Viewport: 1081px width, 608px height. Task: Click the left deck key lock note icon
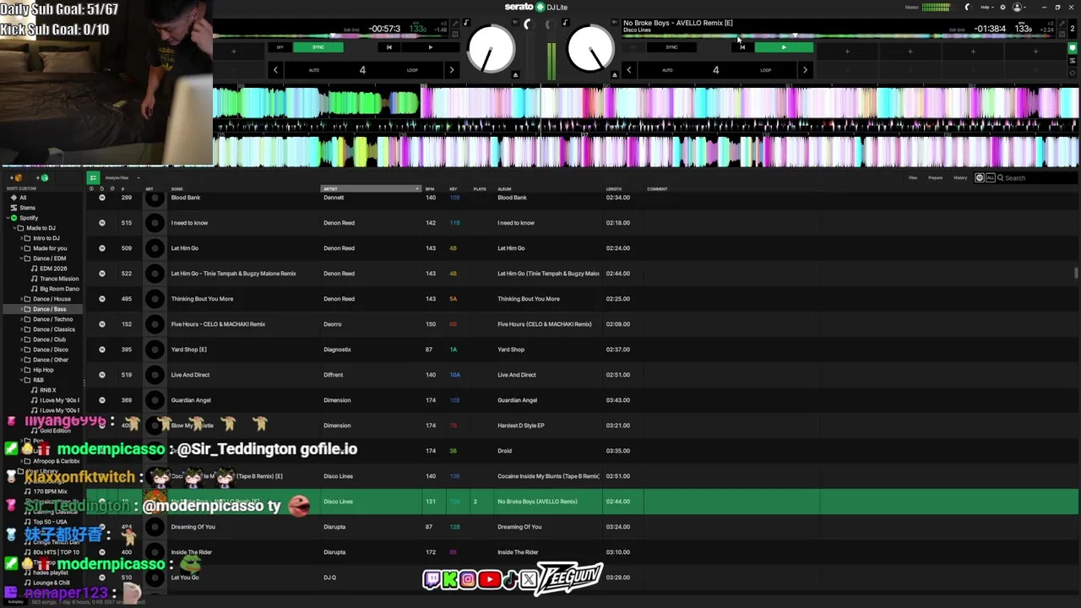465,23
